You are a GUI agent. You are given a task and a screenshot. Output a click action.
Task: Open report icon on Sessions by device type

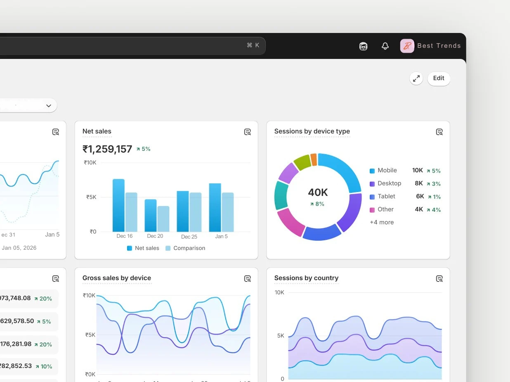tap(439, 132)
